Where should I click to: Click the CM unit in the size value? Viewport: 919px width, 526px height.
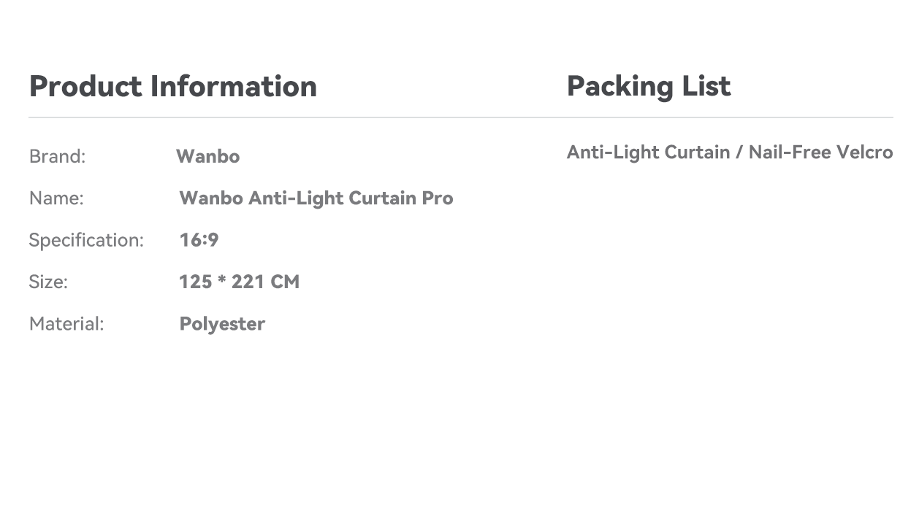[285, 282]
